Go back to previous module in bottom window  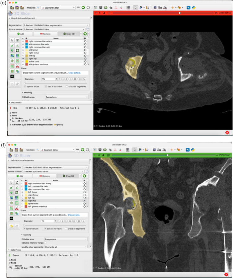(x=82, y=150)
